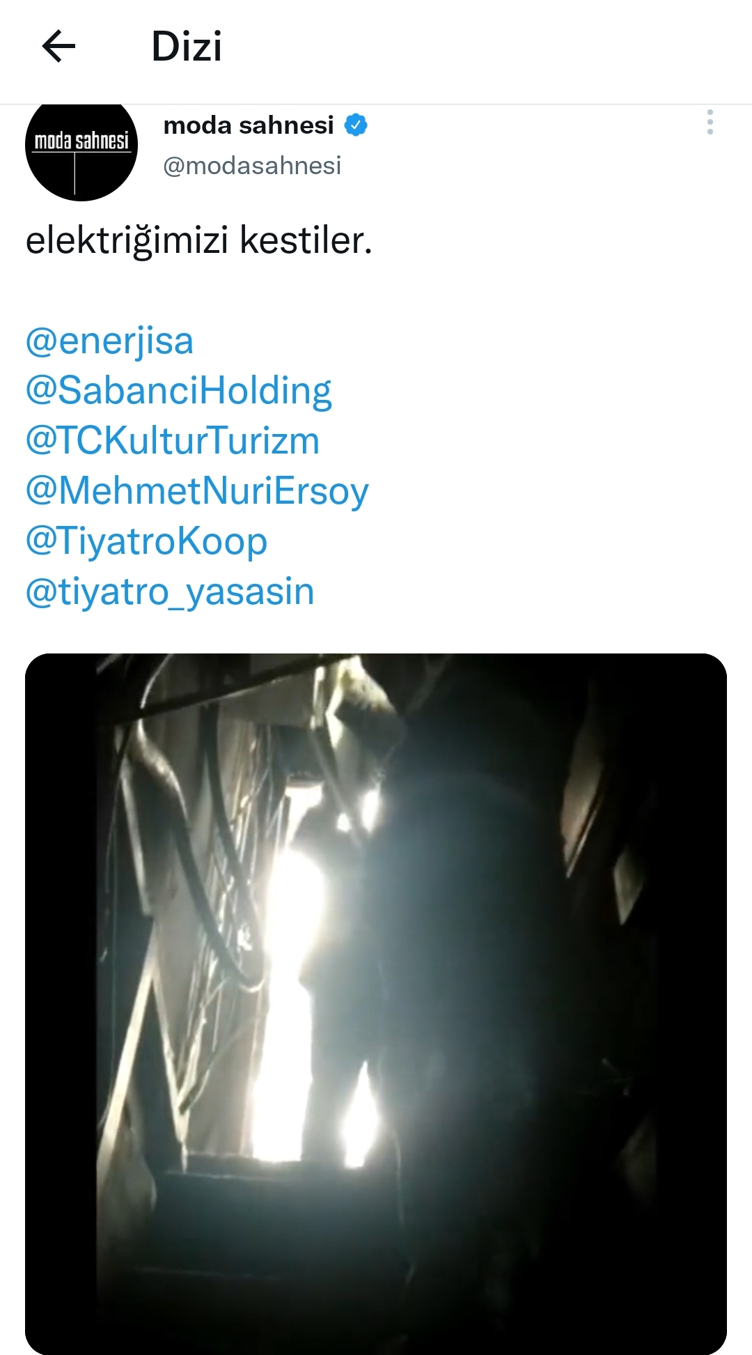Tap the Dizi header title
The image size is (752, 1355).
pyautogui.click(x=187, y=47)
